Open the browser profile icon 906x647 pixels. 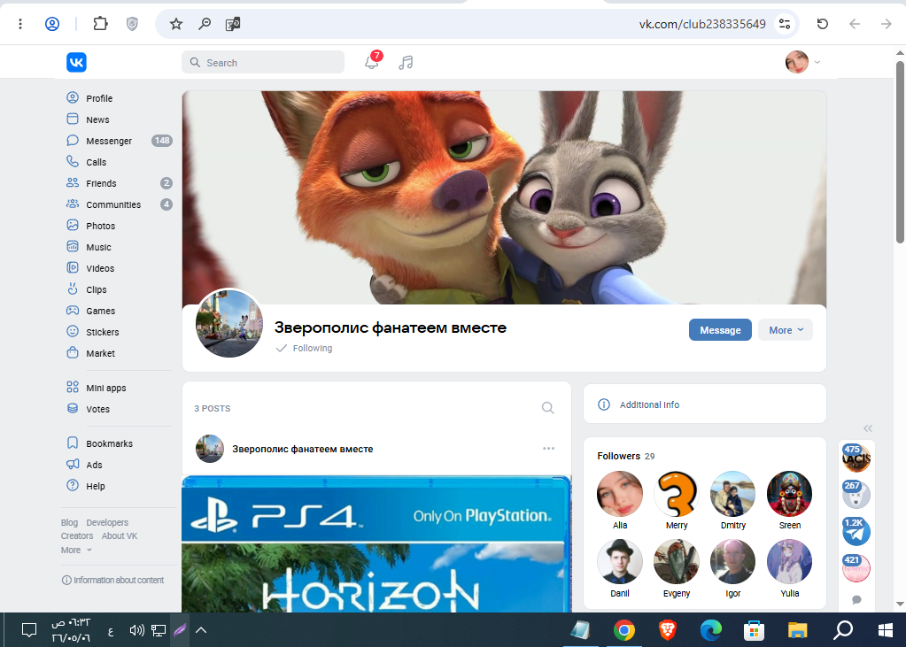(x=52, y=24)
